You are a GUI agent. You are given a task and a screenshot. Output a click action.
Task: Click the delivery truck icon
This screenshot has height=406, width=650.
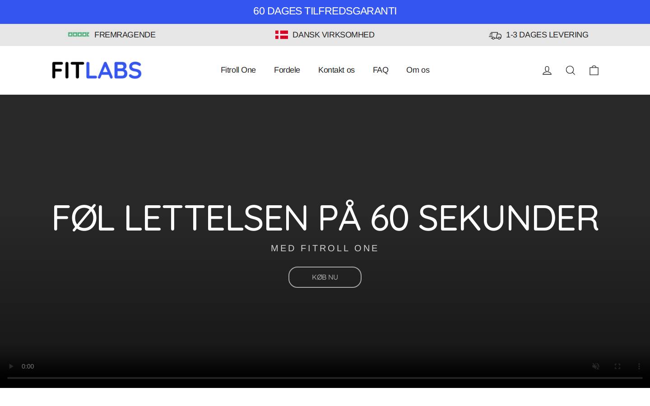(495, 35)
